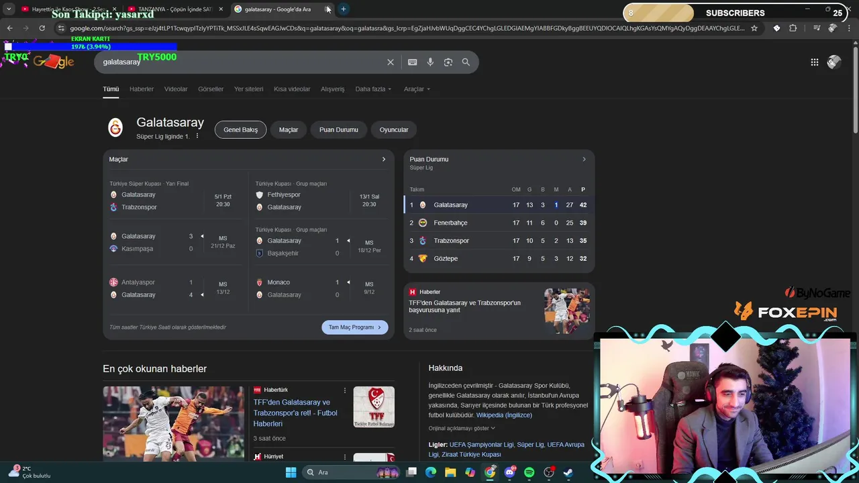Screen dimensions: 859x483
Task: Open the three-dot menu beside Süper Lig liginde 1.
Action: coord(197,136)
